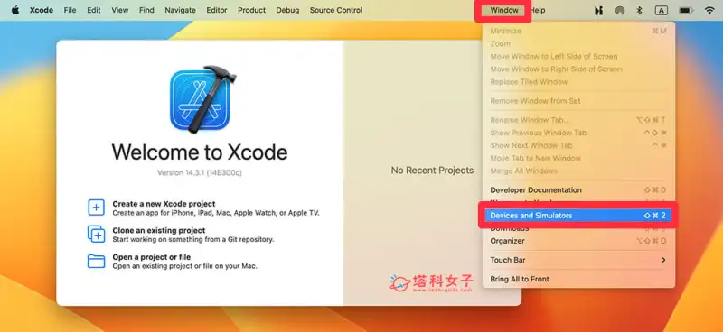Viewport: 723px width, 332px height.
Task: Click the Version 14.3.1 text
Action: click(200, 172)
